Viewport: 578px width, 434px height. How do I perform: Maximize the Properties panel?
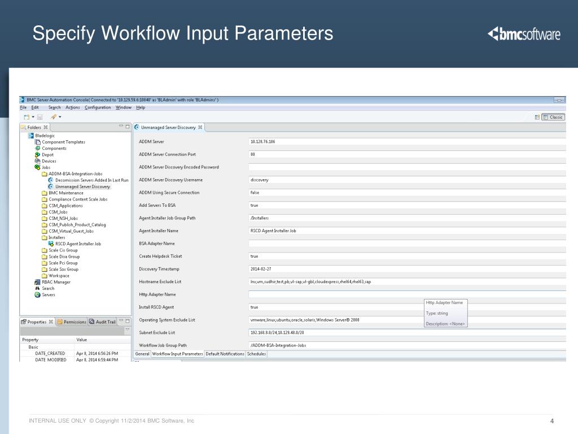(x=128, y=321)
